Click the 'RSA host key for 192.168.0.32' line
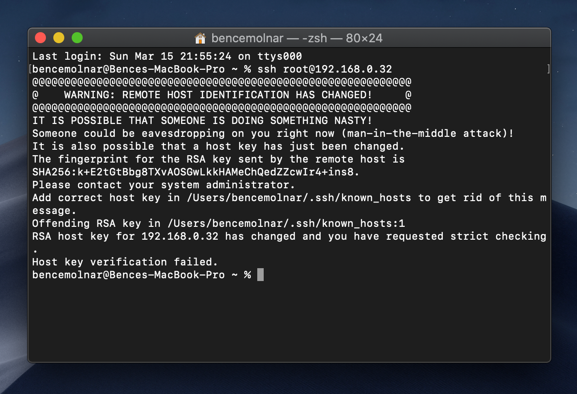577x394 pixels. pos(289,236)
